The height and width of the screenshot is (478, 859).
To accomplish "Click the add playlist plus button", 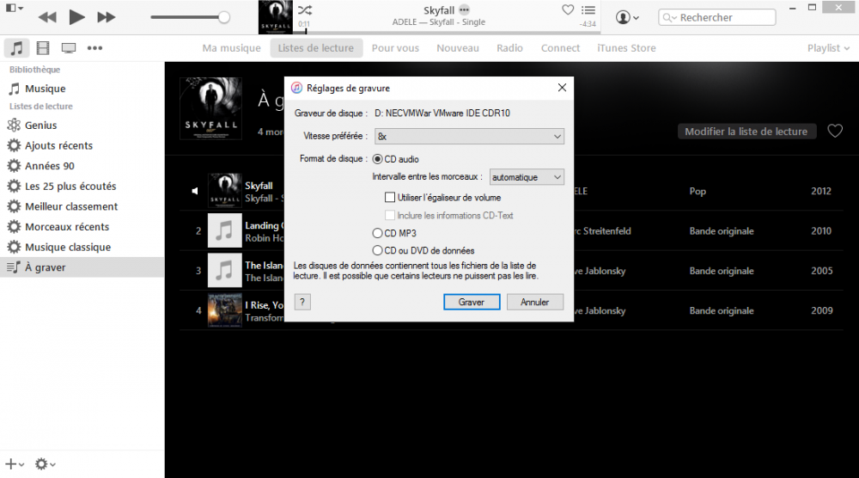I will (15, 464).
